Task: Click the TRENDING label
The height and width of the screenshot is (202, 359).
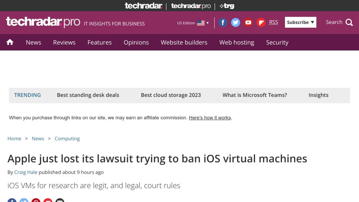Action: pyautogui.click(x=27, y=95)
